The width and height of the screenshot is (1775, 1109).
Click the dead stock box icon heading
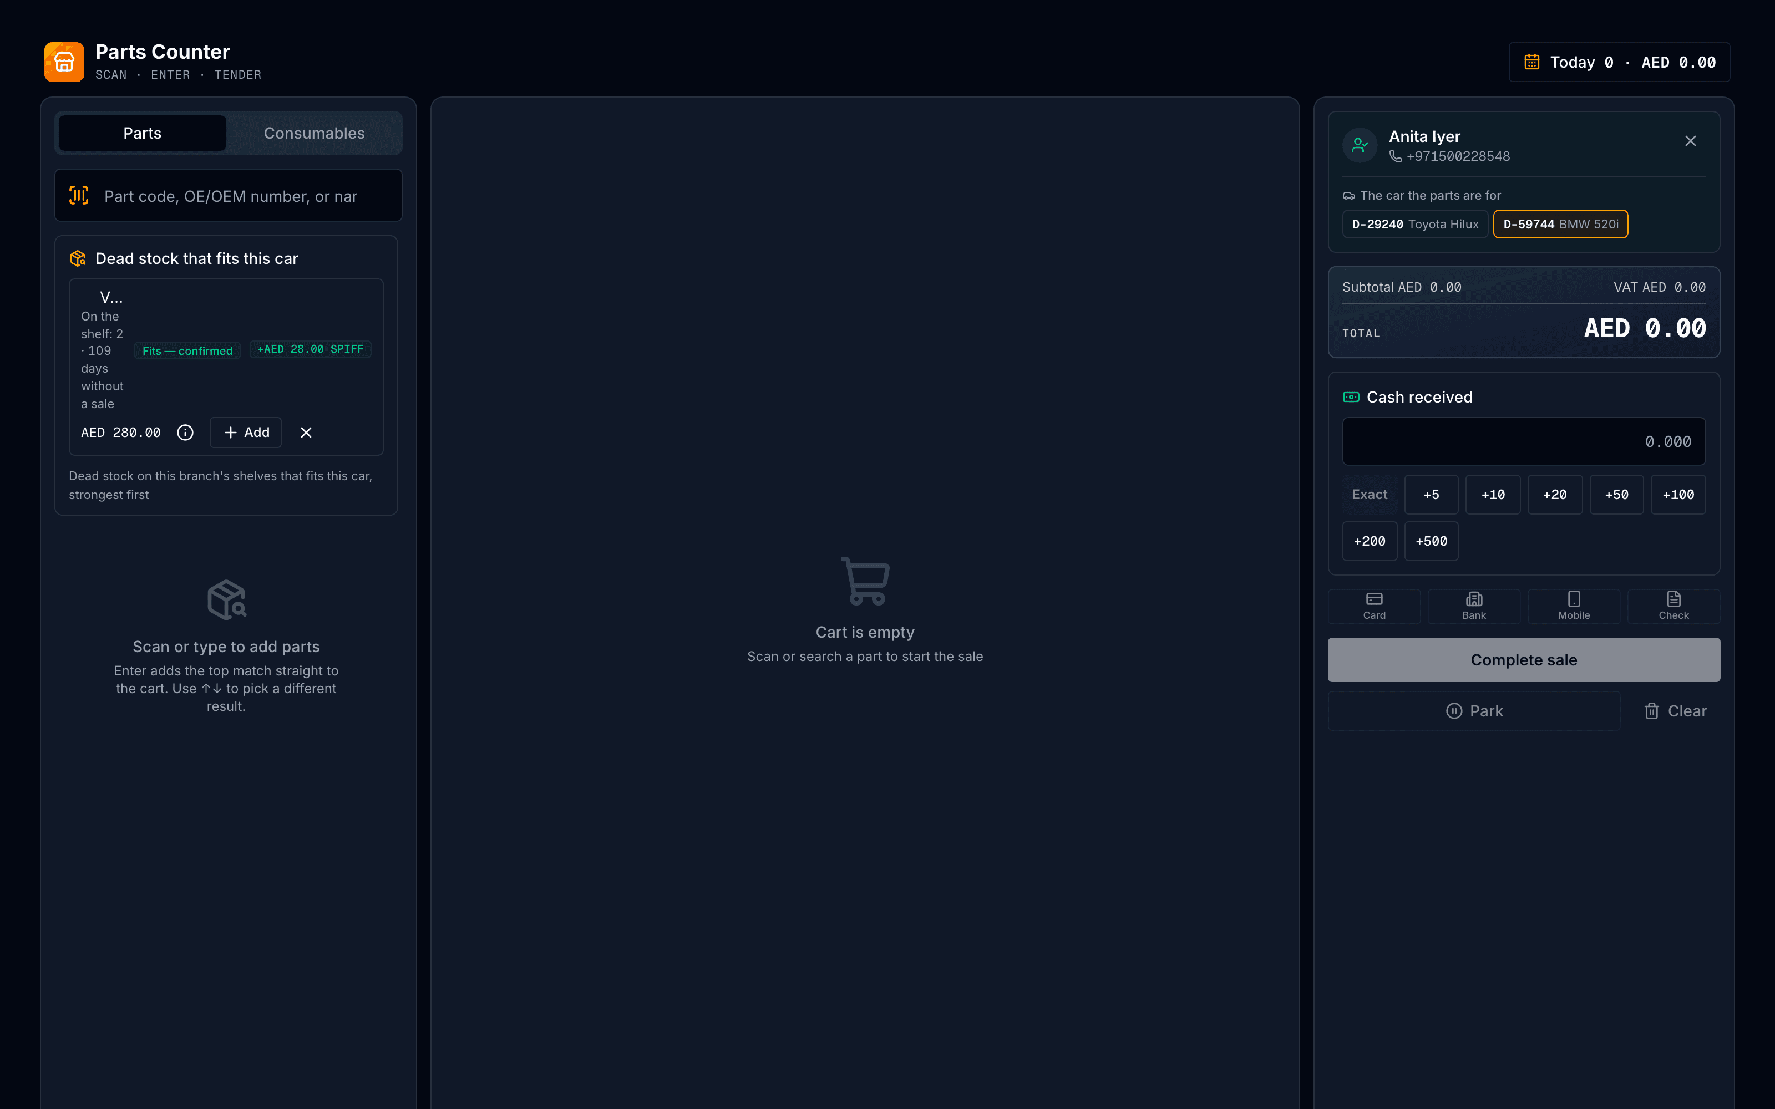pyautogui.click(x=78, y=258)
